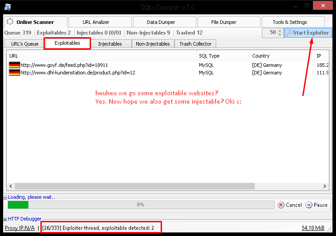The width and height of the screenshot is (336, 236).
Task: Click the German flag beside dhl-kundenstation.de URL
Action: (x=14, y=73)
